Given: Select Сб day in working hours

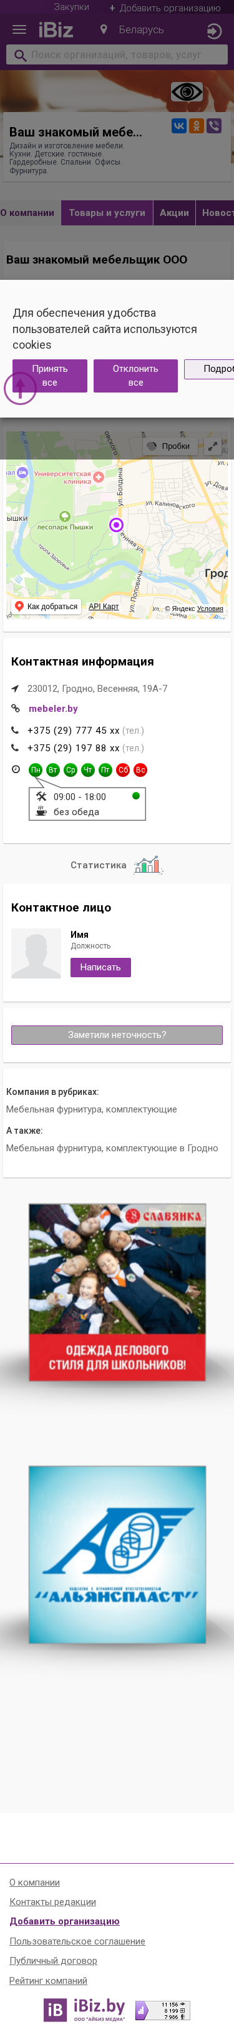Looking at the screenshot, I should click(x=123, y=769).
